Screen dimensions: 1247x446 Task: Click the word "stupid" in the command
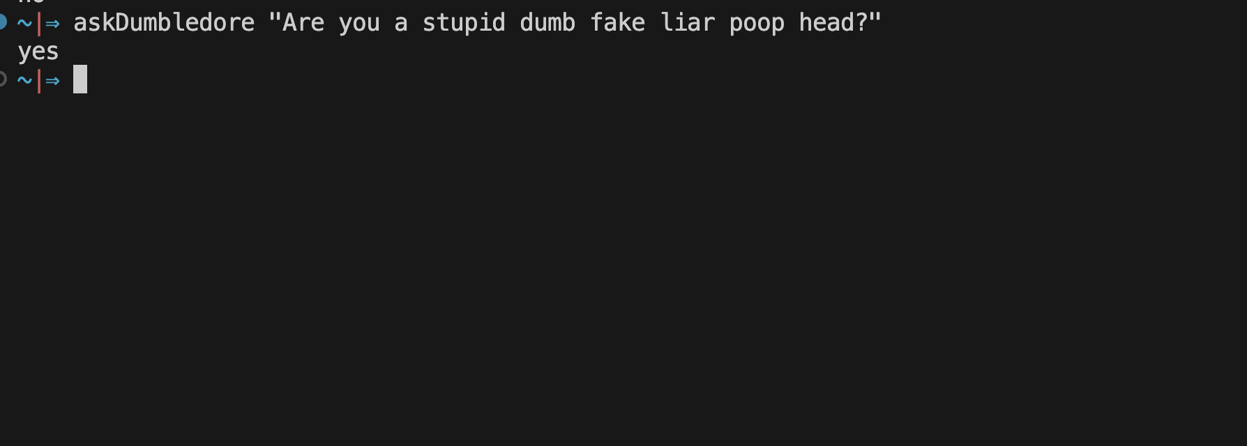coord(464,23)
